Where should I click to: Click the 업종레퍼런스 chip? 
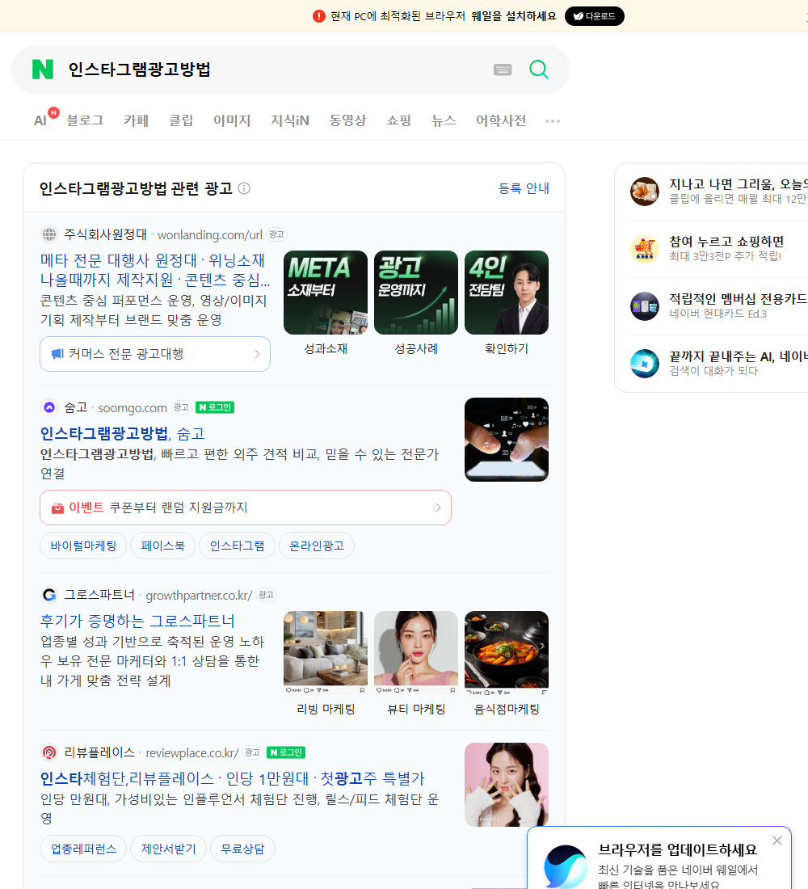(83, 849)
